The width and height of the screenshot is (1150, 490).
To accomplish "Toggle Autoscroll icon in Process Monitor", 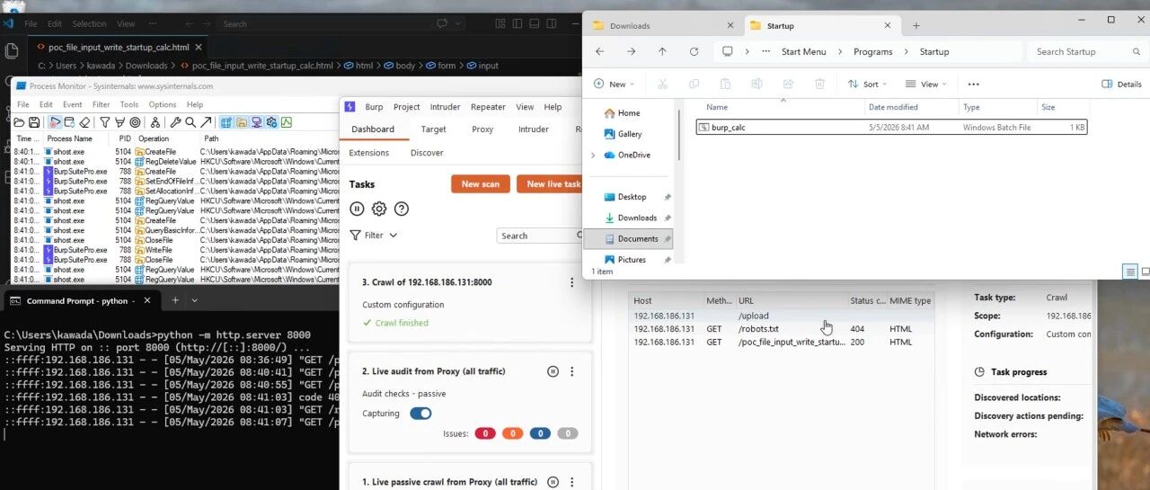I will click(69, 122).
